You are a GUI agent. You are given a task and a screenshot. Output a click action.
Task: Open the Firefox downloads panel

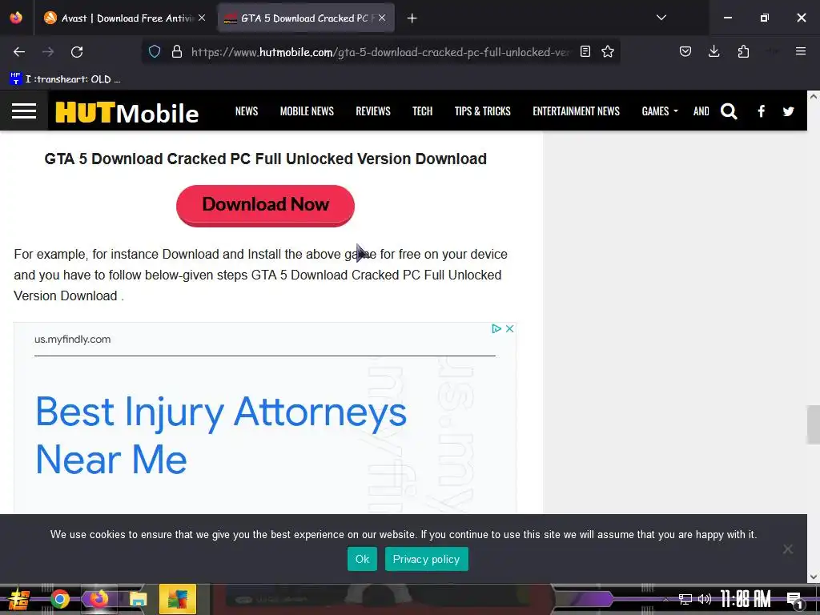(x=713, y=51)
